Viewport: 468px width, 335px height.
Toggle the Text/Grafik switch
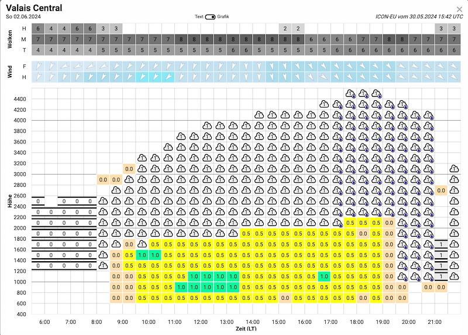click(x=210, y=17)
